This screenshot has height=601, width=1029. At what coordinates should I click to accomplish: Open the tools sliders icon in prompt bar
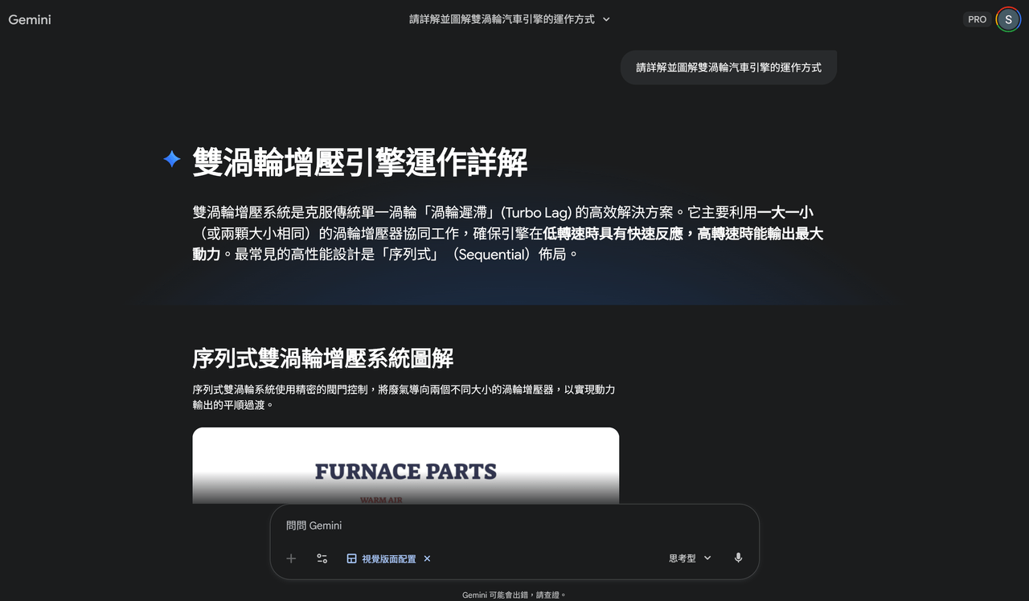click(322, 558)
